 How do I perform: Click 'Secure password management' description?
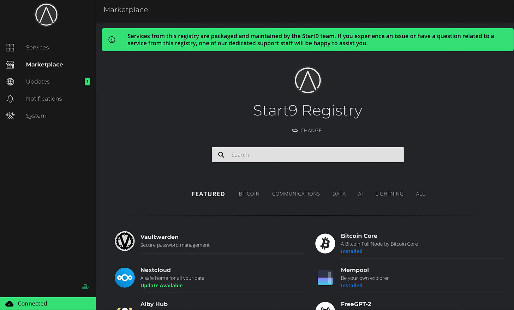[x=175, y=245]
